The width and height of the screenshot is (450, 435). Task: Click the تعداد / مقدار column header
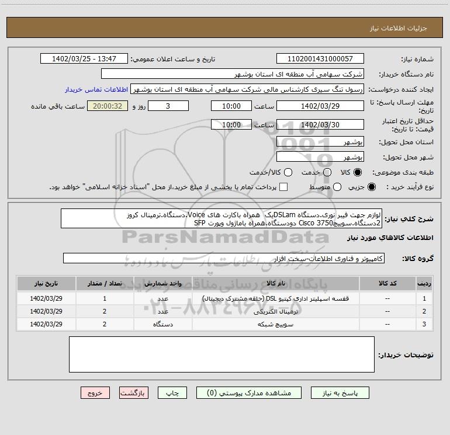click(x=105, y=284)
